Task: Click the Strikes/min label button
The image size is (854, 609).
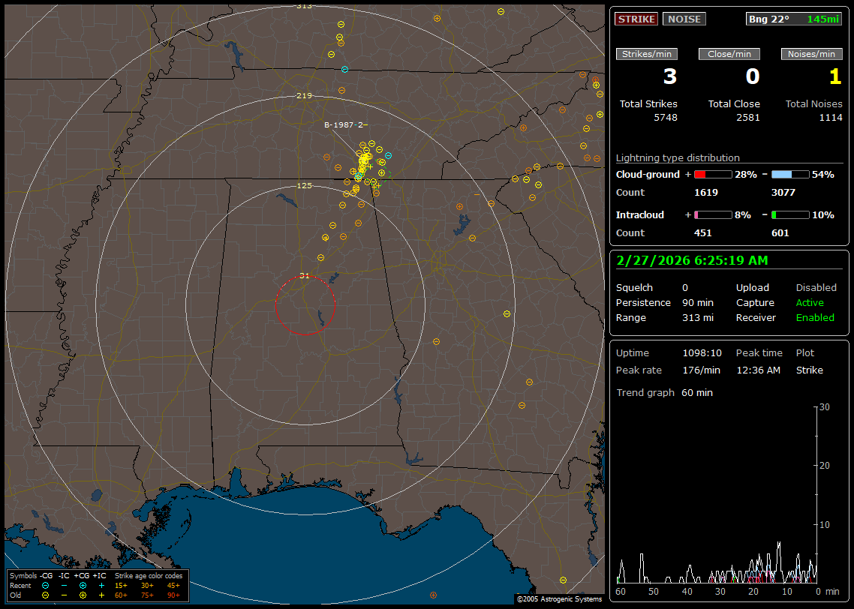Action: pos(647,54)
